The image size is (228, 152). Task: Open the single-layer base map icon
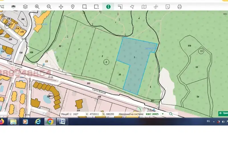pyautogui.click(x=13, y=7)
